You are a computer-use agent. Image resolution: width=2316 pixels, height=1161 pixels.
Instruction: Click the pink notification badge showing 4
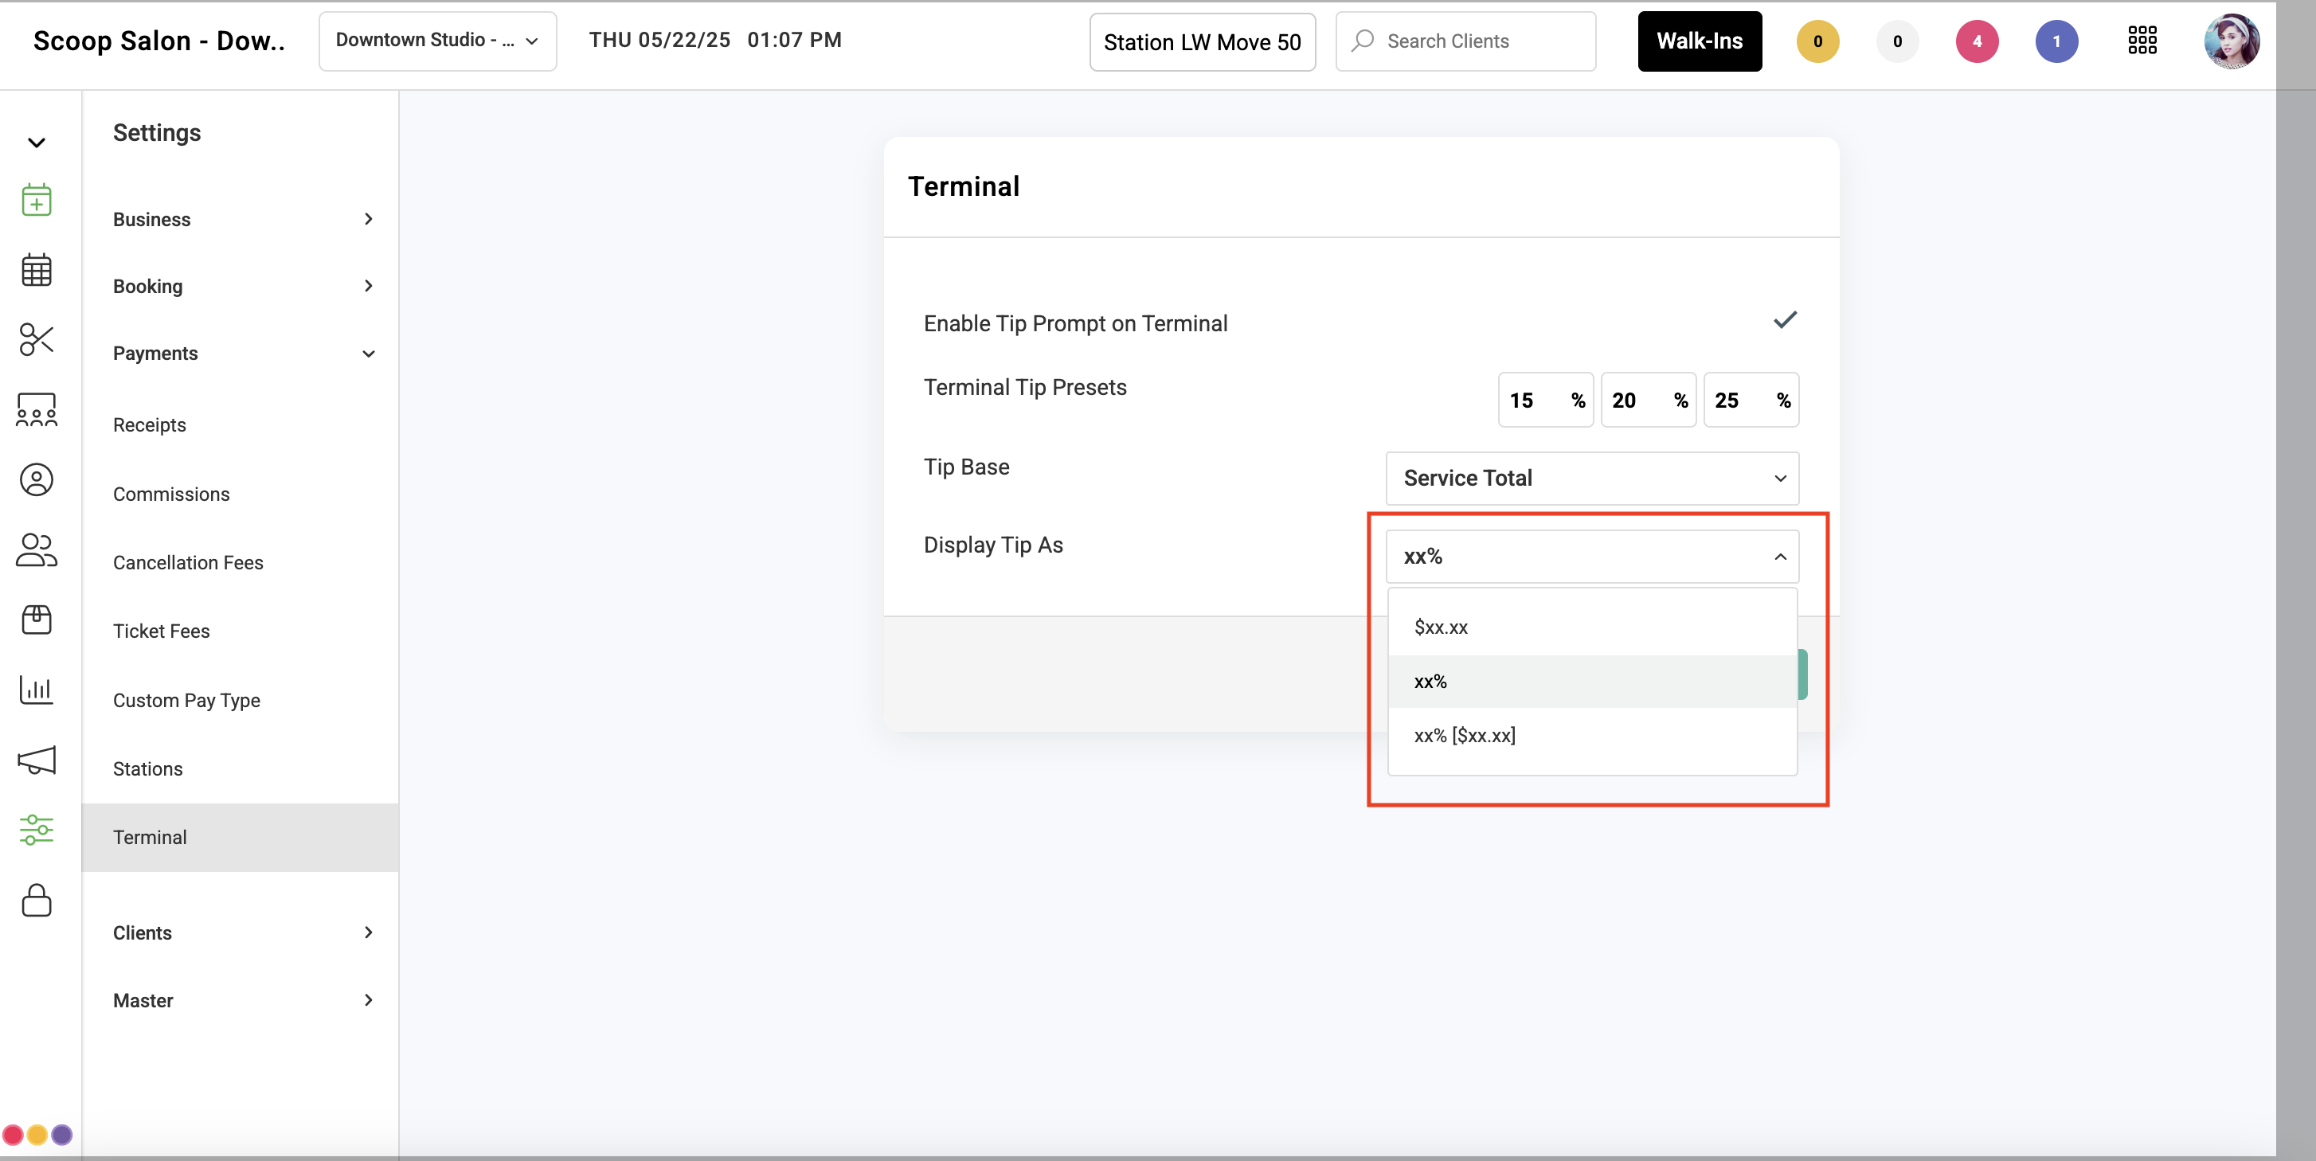click(x=1976, y=41)
